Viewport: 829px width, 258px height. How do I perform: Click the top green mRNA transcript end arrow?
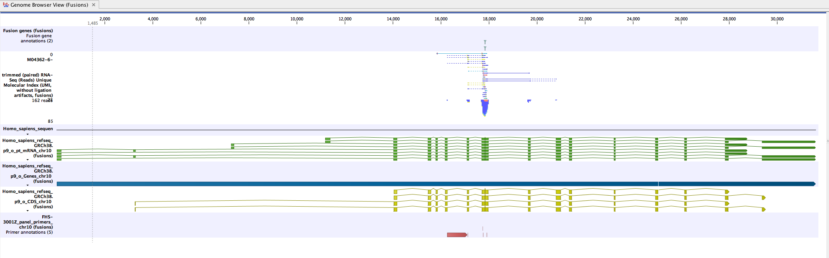pyautogui.click(x=746, y=139)
